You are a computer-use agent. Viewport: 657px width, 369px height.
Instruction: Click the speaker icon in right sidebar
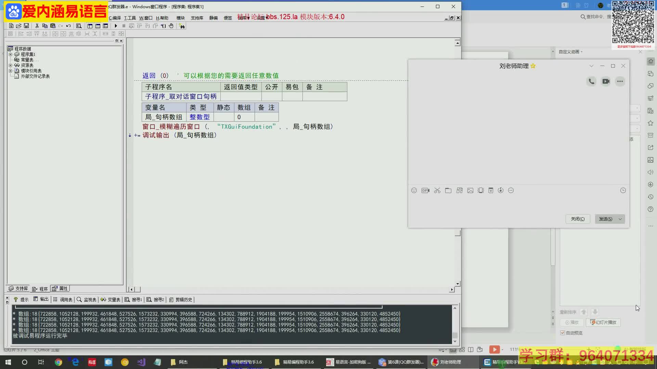(x=650, y=172)
